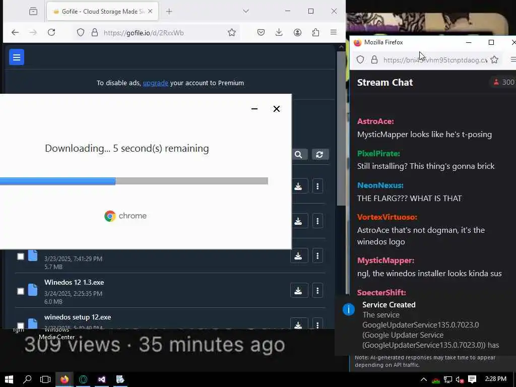516x387 pixels.
Task: Close the Gofile tab
Action: point(150,11)
